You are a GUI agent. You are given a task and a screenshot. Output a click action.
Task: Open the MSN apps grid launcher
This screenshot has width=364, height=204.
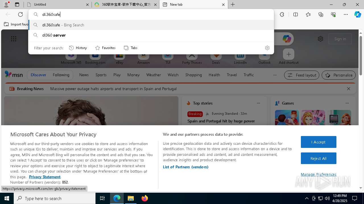click(14, 39)
